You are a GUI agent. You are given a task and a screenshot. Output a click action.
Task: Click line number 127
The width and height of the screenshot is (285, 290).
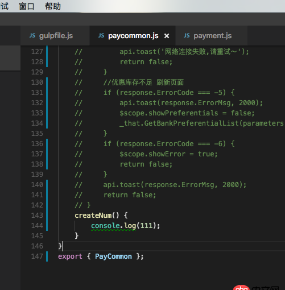(x=37, y=52)
